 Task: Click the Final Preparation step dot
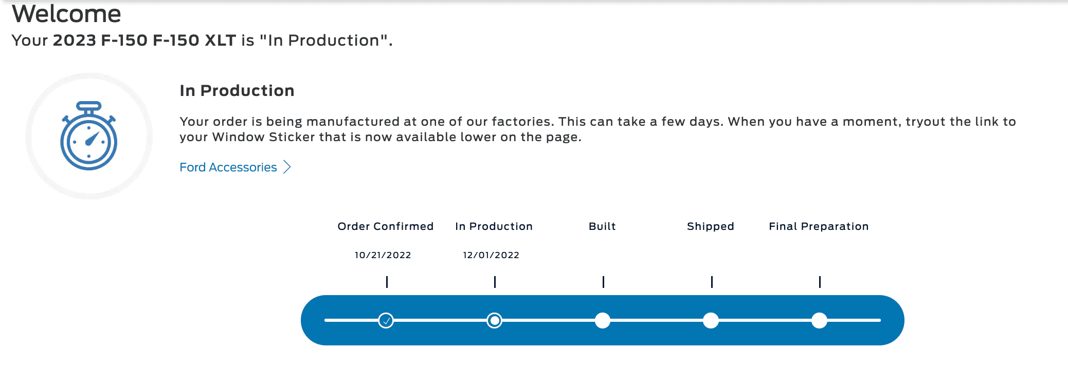pos(819,321)
